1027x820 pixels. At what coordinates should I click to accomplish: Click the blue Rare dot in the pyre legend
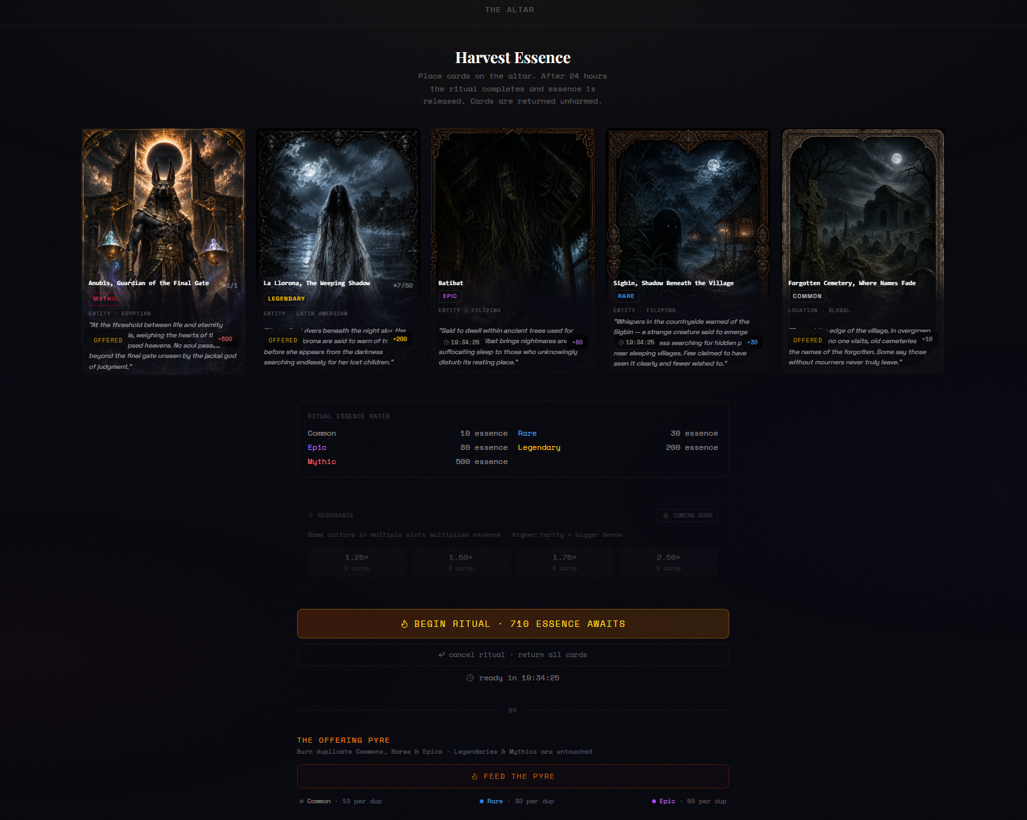[482, 801]
